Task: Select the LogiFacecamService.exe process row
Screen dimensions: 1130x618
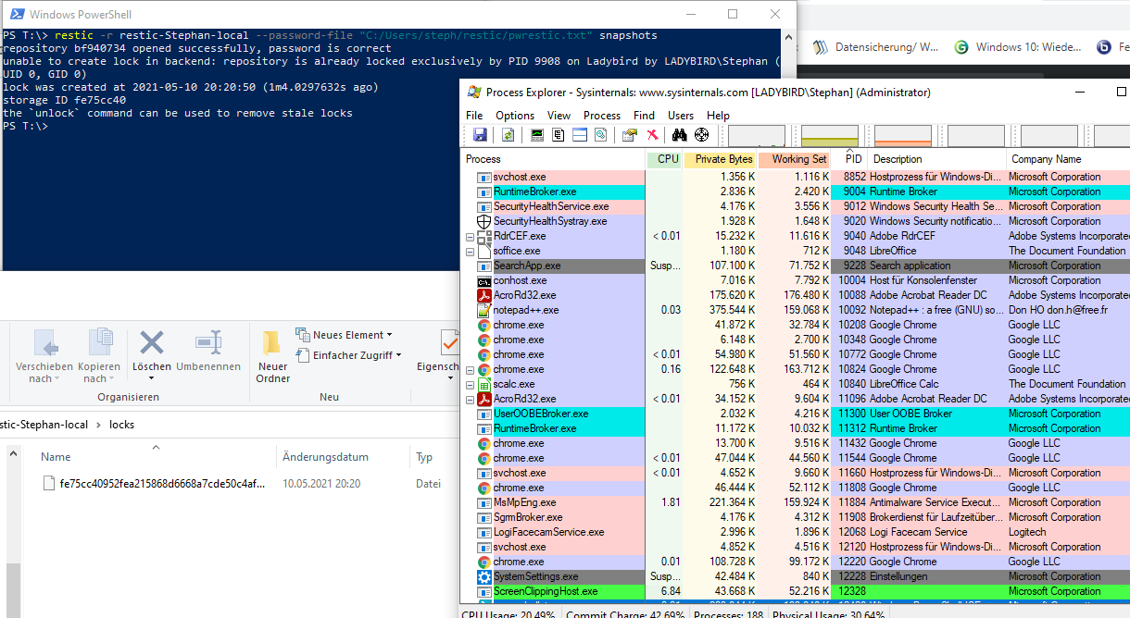Action: (797, 532)
